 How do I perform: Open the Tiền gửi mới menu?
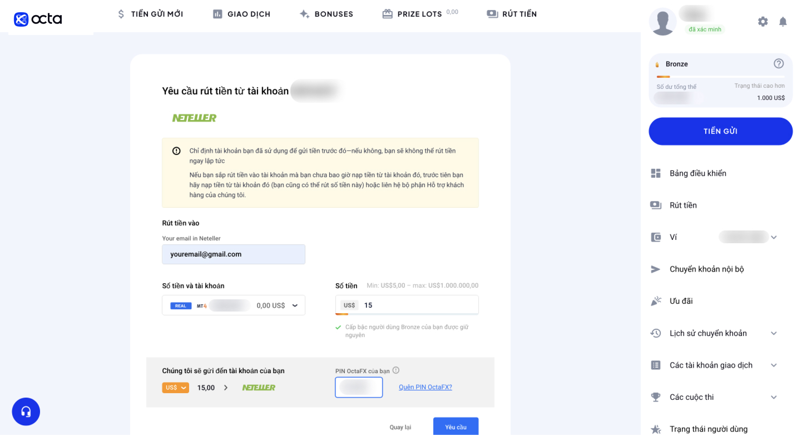(150, 14)
